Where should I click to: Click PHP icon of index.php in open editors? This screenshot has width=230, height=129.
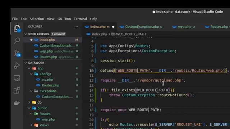click(36, 40)
